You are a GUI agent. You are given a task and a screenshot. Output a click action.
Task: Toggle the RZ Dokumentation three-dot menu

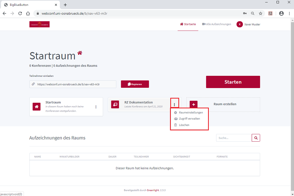(174, 105)
